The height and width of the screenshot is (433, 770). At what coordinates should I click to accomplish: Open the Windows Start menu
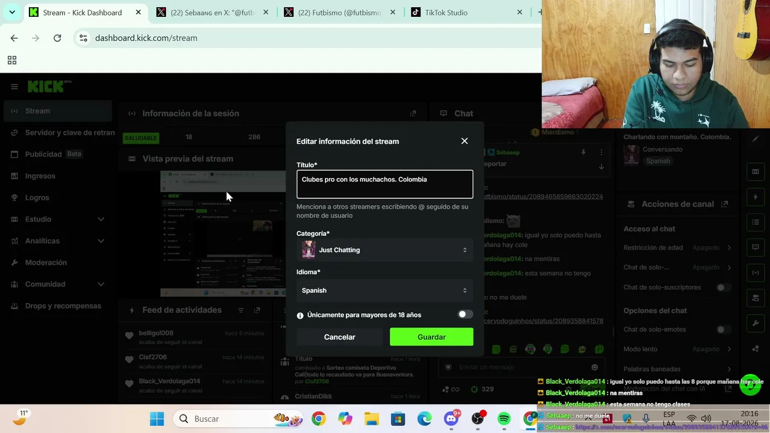(x=157, y=419)
